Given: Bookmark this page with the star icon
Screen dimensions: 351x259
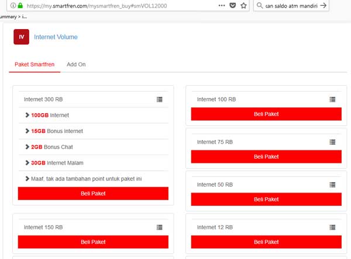Looking at the screenshot, I should point(243,5).
